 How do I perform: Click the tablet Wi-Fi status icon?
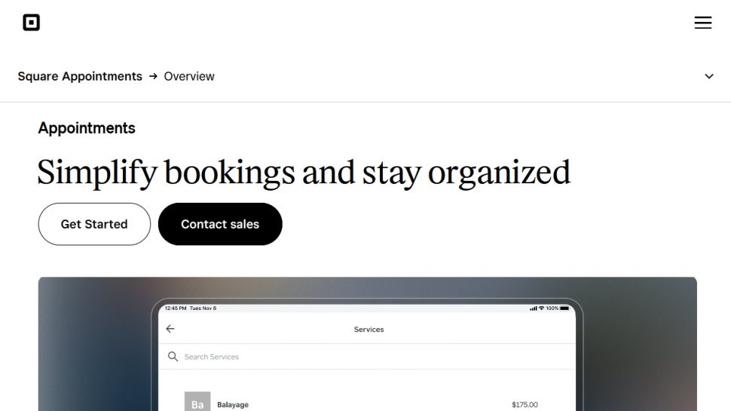[x=541, y=308]
